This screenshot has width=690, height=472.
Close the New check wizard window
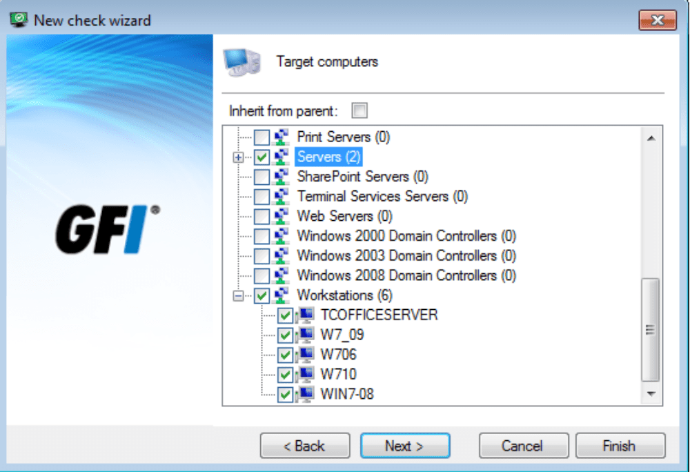[x=658, y=20]
